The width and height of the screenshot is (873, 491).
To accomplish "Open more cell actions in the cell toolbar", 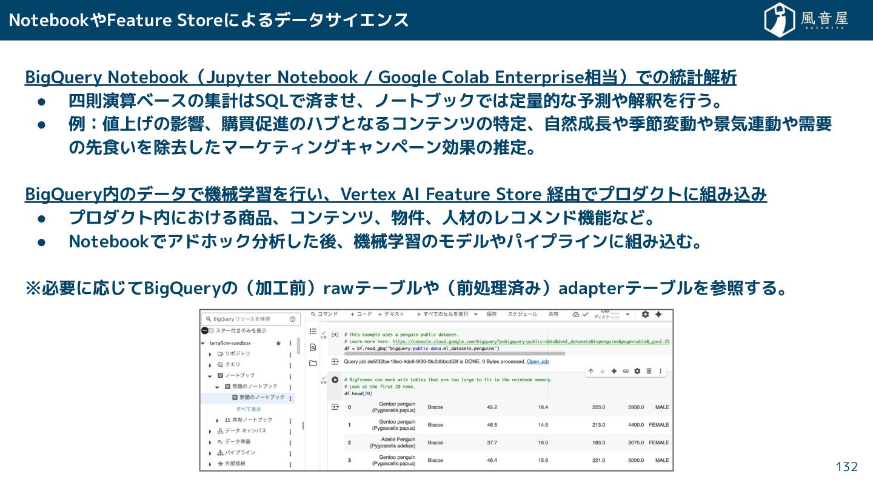I will click(660, 371).
